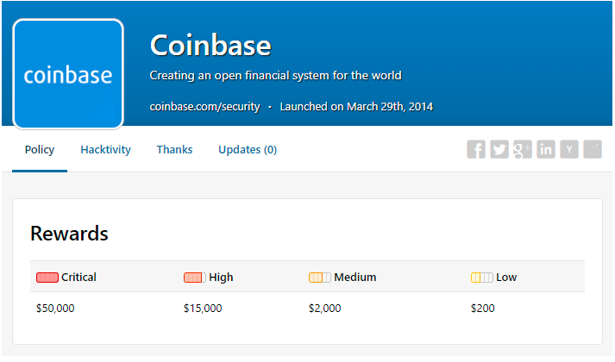Click the $200 low reward amount
Image resolution: width=615 pixels, height=362 pixels.
[x=483, y=309]
